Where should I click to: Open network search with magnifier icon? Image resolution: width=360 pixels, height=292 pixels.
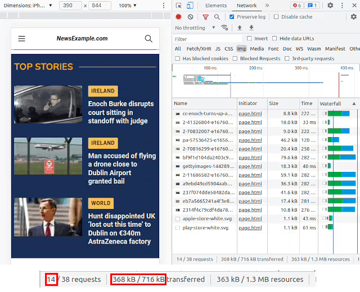coord(217,17)
